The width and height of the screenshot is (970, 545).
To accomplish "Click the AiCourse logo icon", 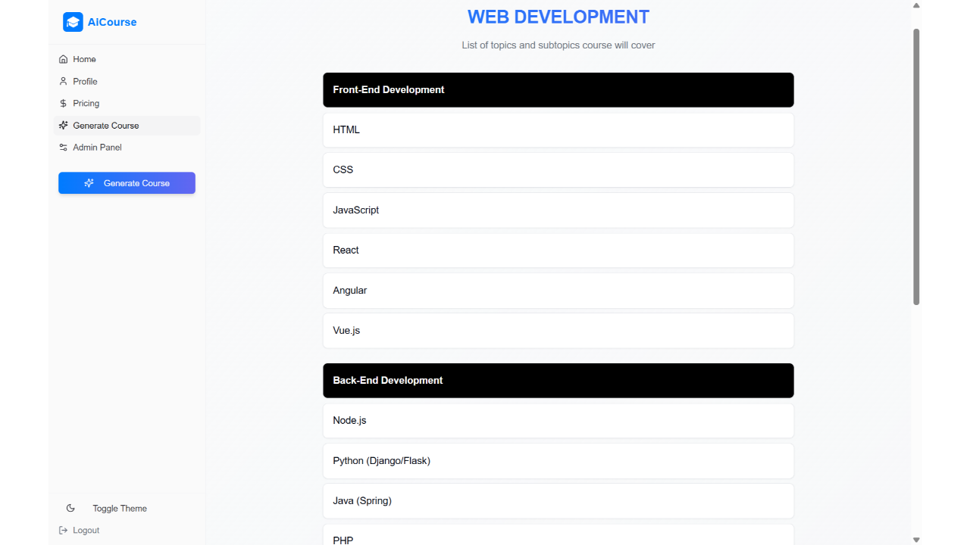I will tap(73, 22).
